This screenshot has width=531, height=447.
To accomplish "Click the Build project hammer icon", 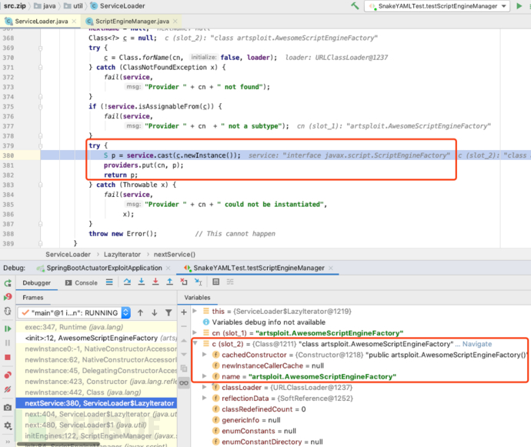I will [x=355, y=5].
